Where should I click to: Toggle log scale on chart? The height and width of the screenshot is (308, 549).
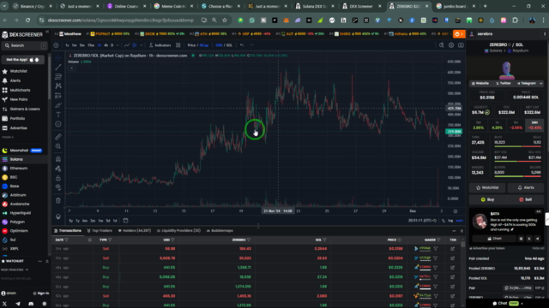coord(450,221)
